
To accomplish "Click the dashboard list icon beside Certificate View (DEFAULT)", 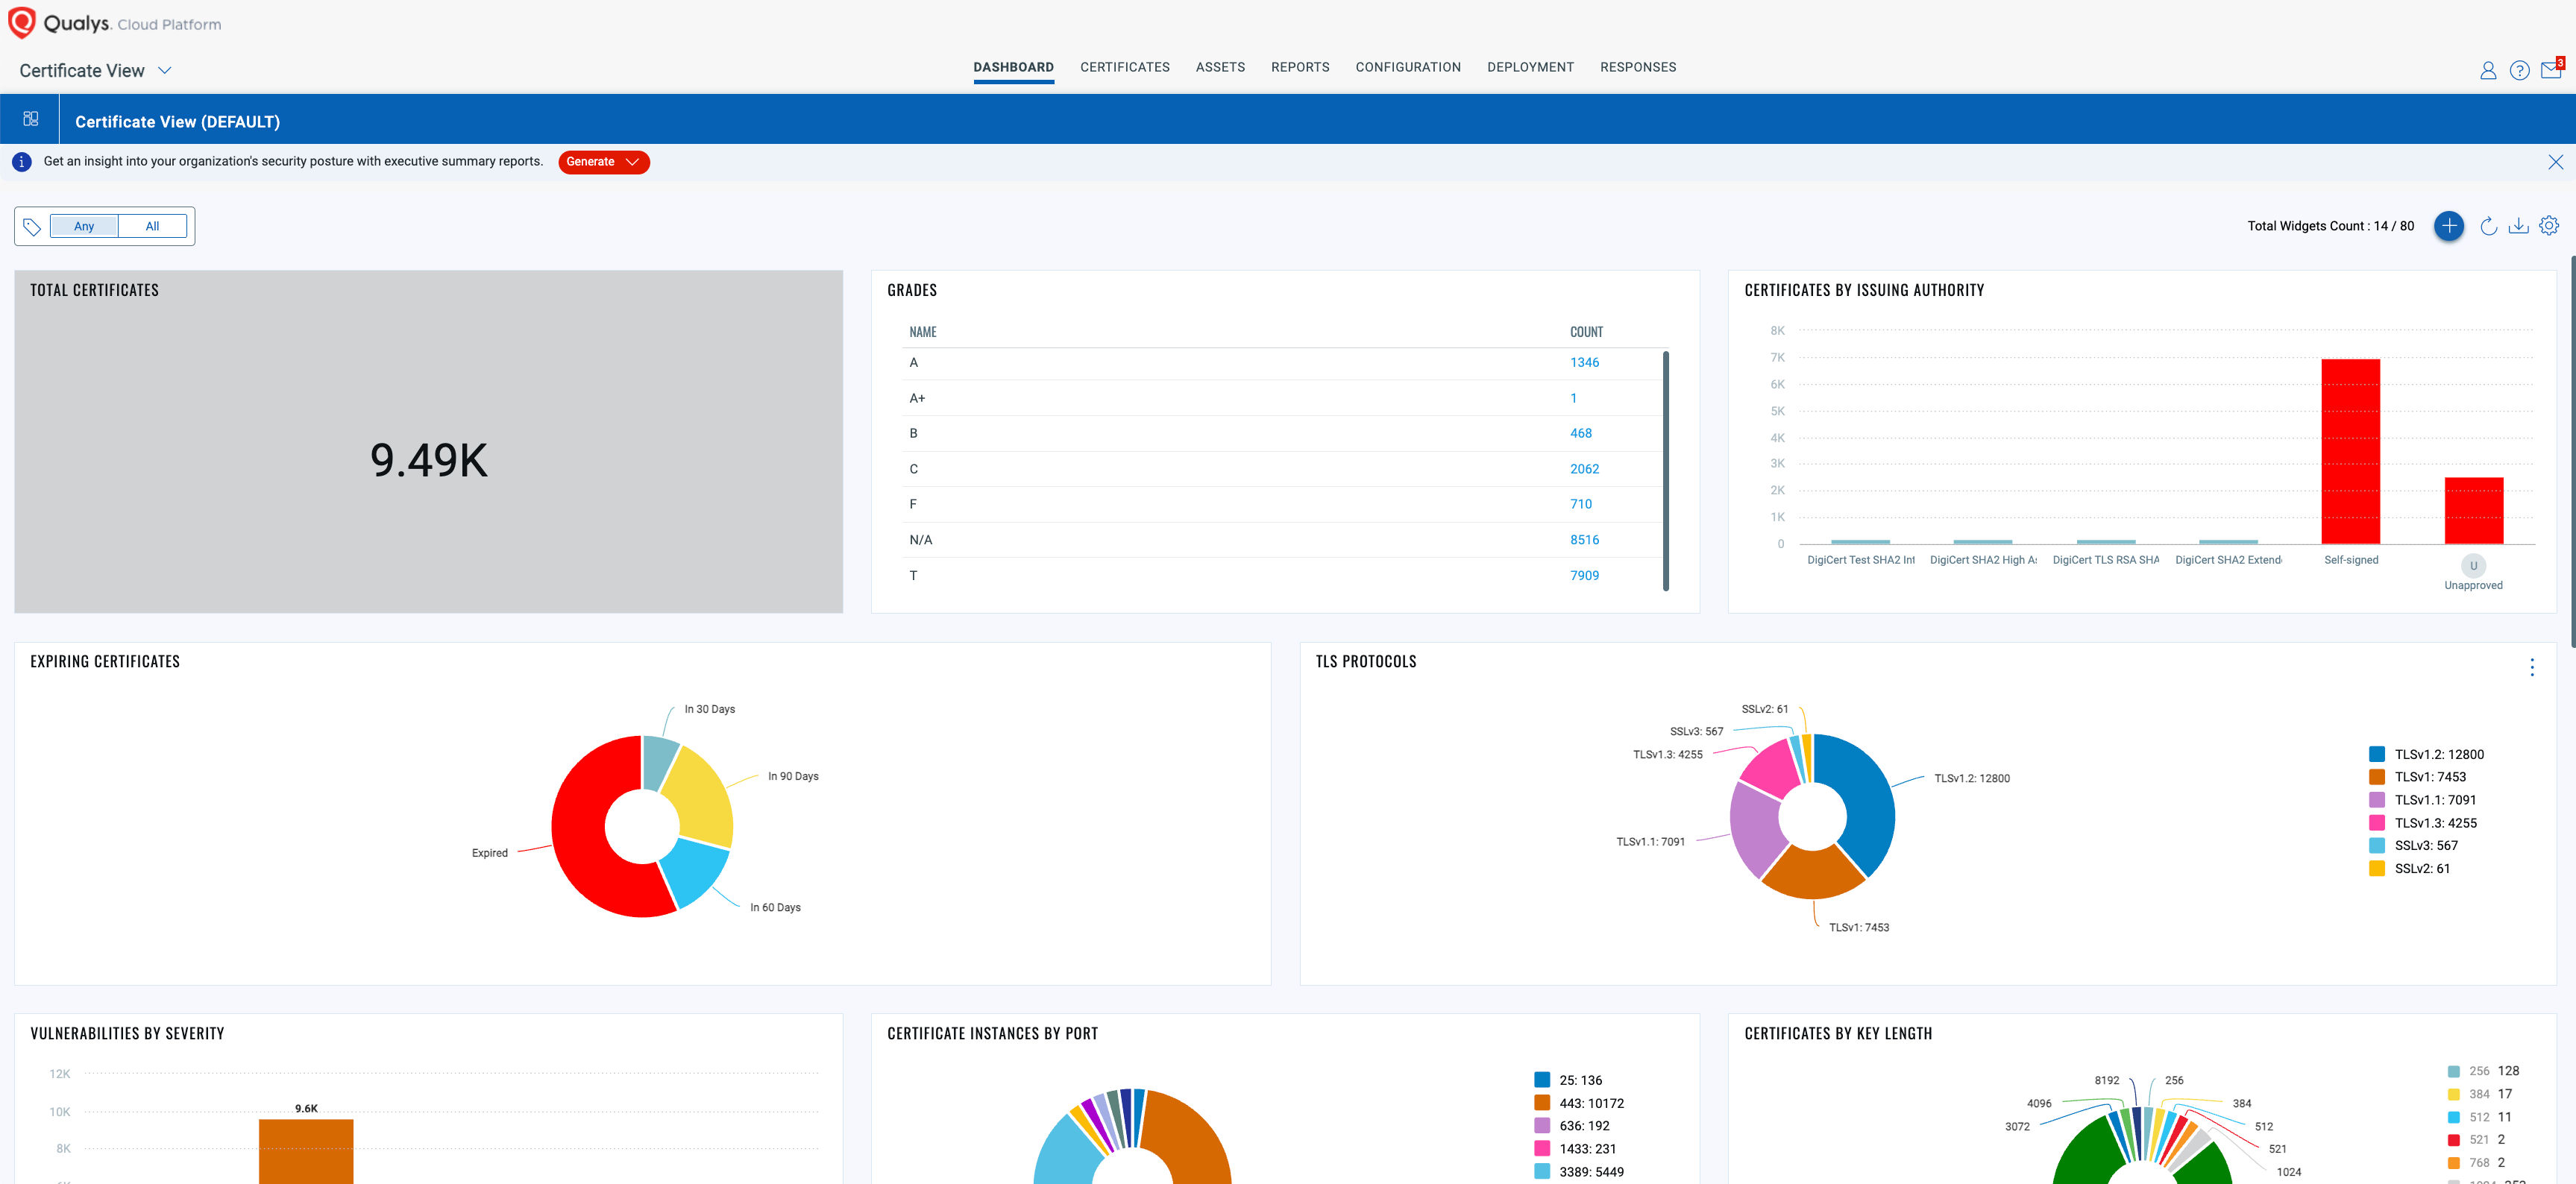I will pyautogui.click(x=30, y=119).
